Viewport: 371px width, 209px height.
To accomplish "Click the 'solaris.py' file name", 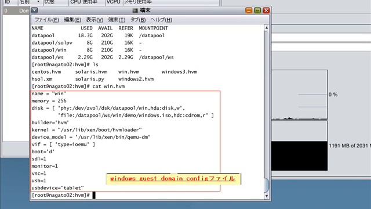I will [90, 79].
